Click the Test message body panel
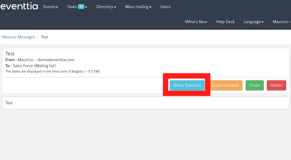Image resolution: width=291 pixels, height=160 pixels. coord(146,103)
